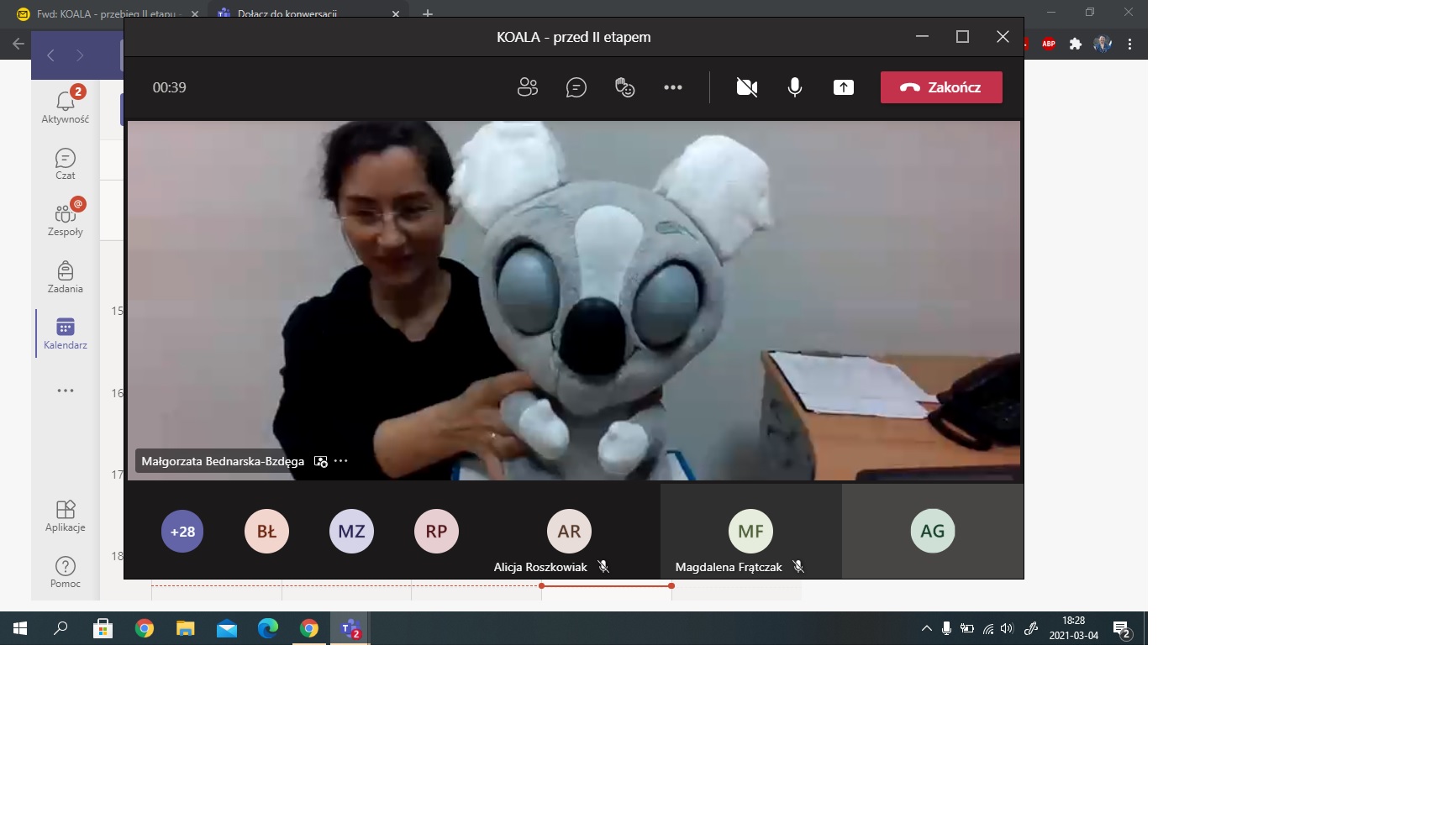Open the participants list icon
This screenshot has width=1437, height=813.
coord(527,87)
